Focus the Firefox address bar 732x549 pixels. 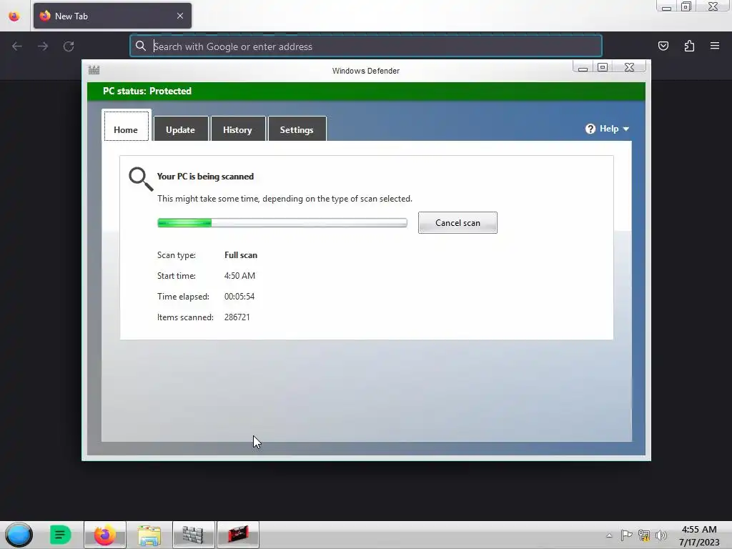(x=366, y=46)
